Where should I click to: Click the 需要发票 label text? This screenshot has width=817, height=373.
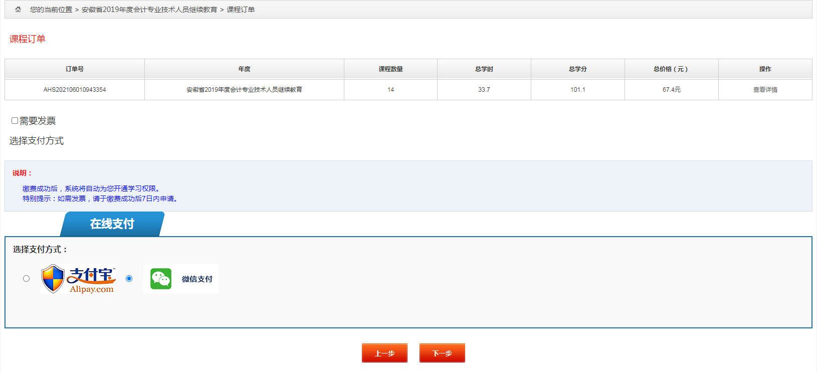click(x=38, y=121)
